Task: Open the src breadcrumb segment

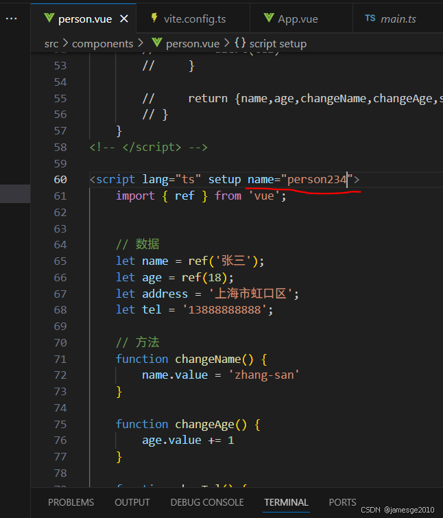Action: click(51, 44)
